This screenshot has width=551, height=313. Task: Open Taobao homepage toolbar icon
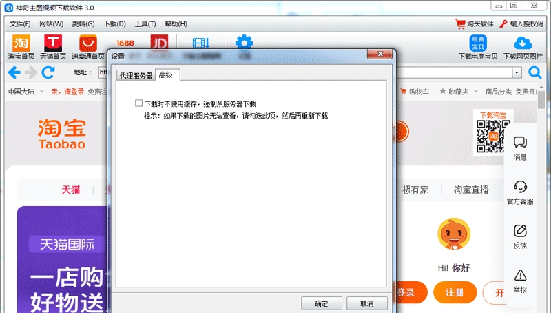(x=21, y=47)
